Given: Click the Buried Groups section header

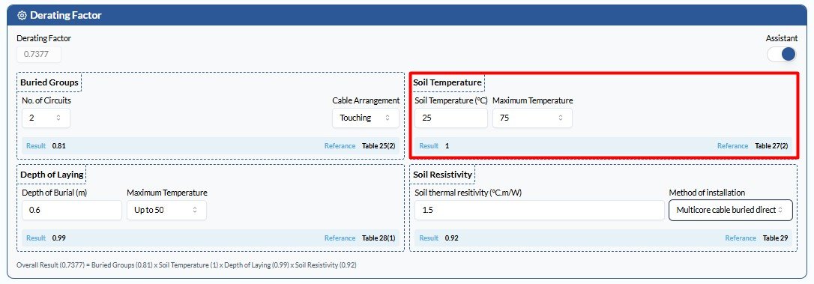Looking at the screenshot, I should coord(49,82).
